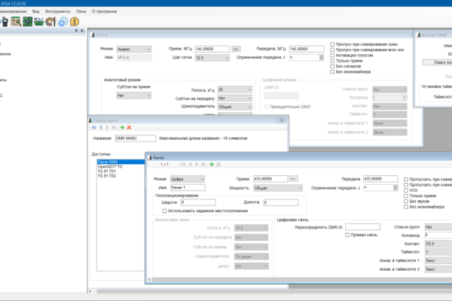Click the yellow round icon in main toolbar
452x301 pixels.
(x=74, y=22)
